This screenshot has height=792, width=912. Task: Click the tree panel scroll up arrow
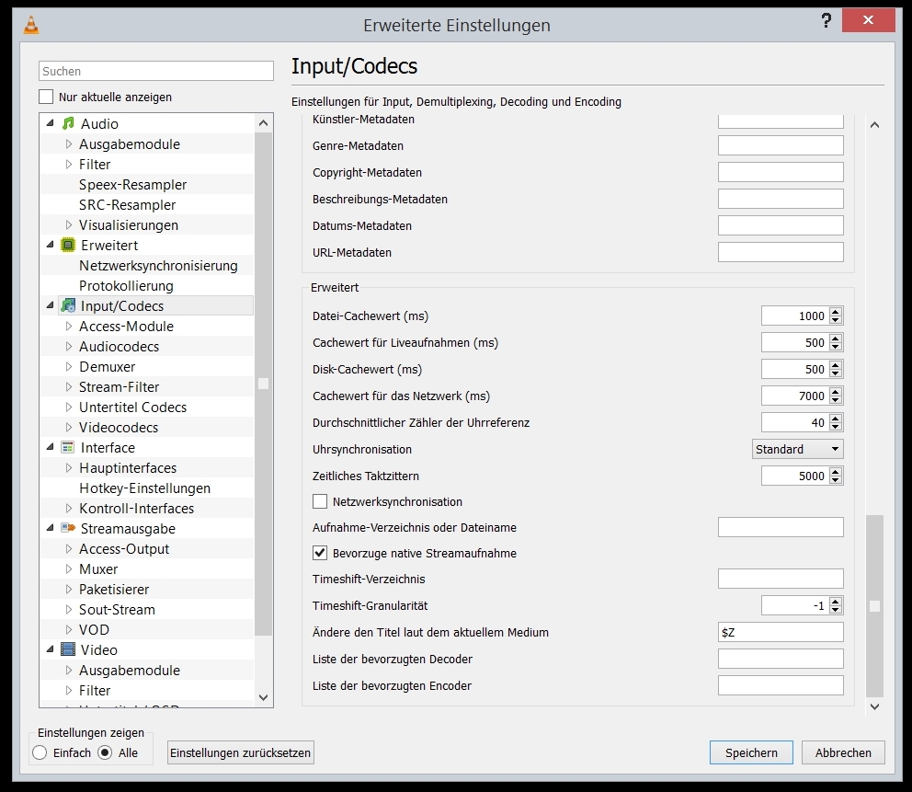pyautogui.click(x=263, y=122)
